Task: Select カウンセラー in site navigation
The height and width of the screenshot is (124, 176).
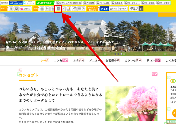Action: point(133,61)
